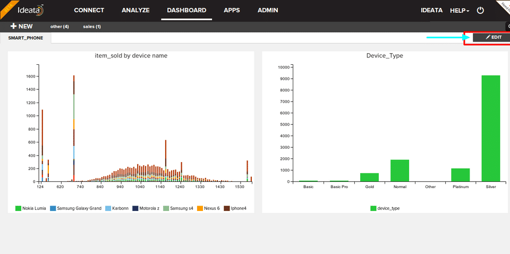Click the plus NEW dashboard button

(x=21, y=26)
